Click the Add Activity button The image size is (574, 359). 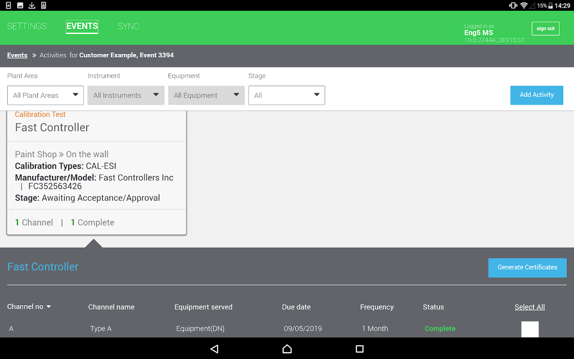[537, 95]
